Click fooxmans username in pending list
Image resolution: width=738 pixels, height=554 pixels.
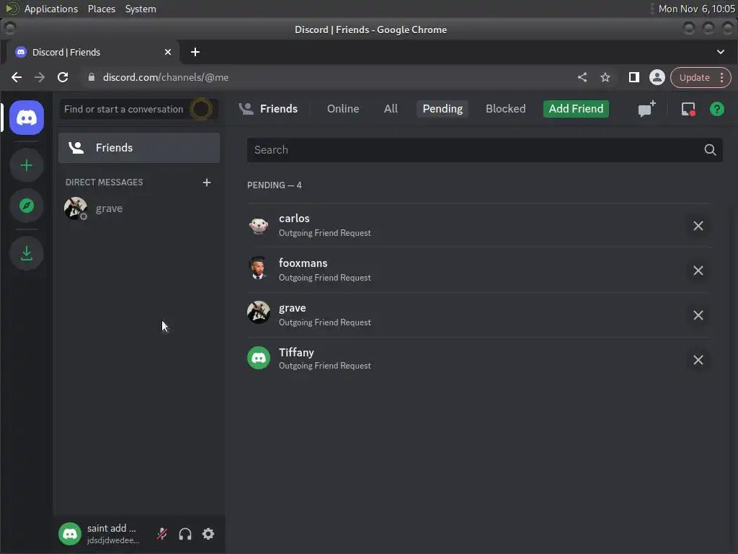303,263
